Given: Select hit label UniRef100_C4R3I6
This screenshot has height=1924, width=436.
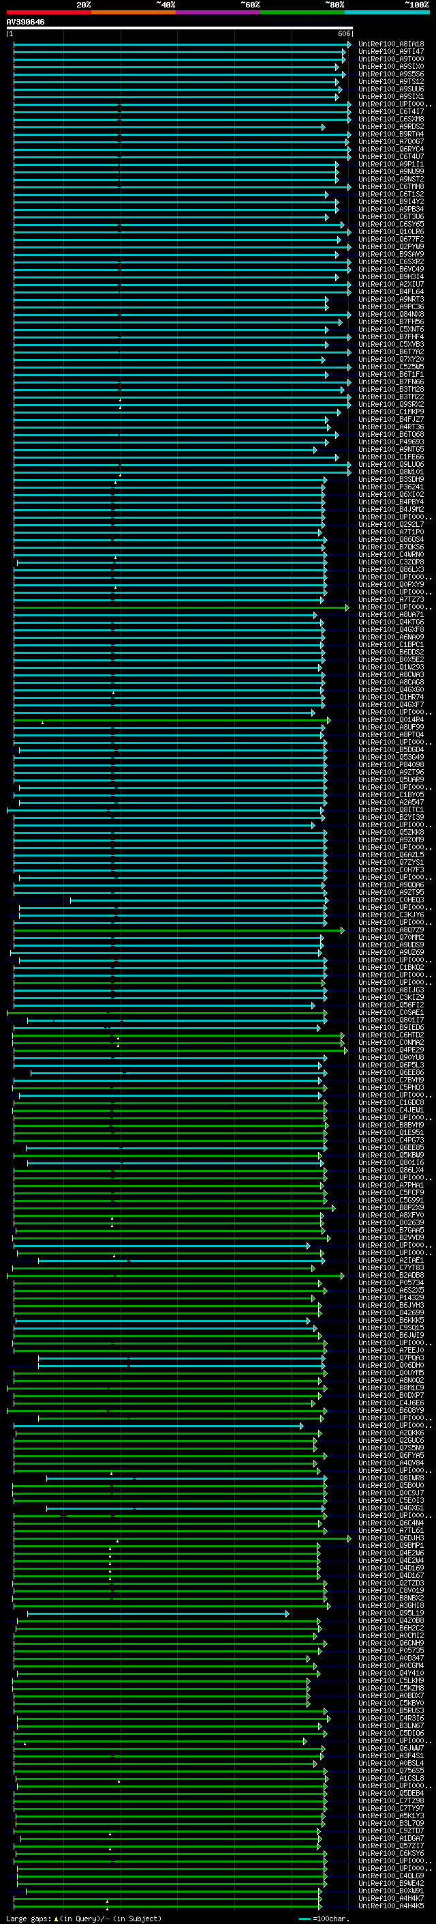Looking at the screenshot, I should pos(391,1719).
